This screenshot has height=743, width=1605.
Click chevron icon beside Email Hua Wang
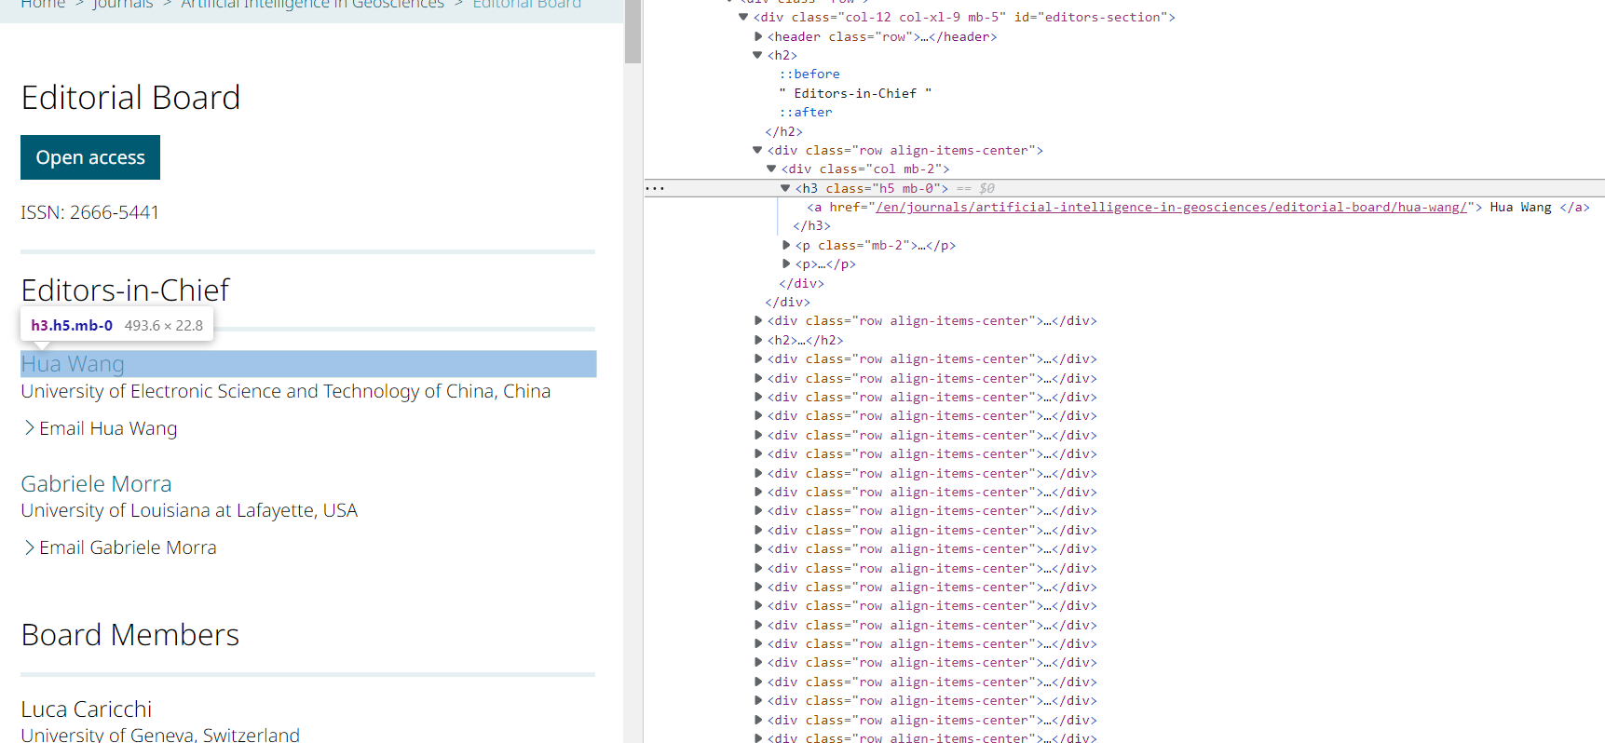pyautogui.click(x=30, y=428)
